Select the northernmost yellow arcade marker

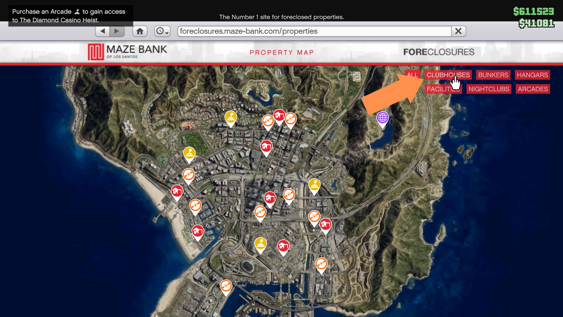pos(231,118)
